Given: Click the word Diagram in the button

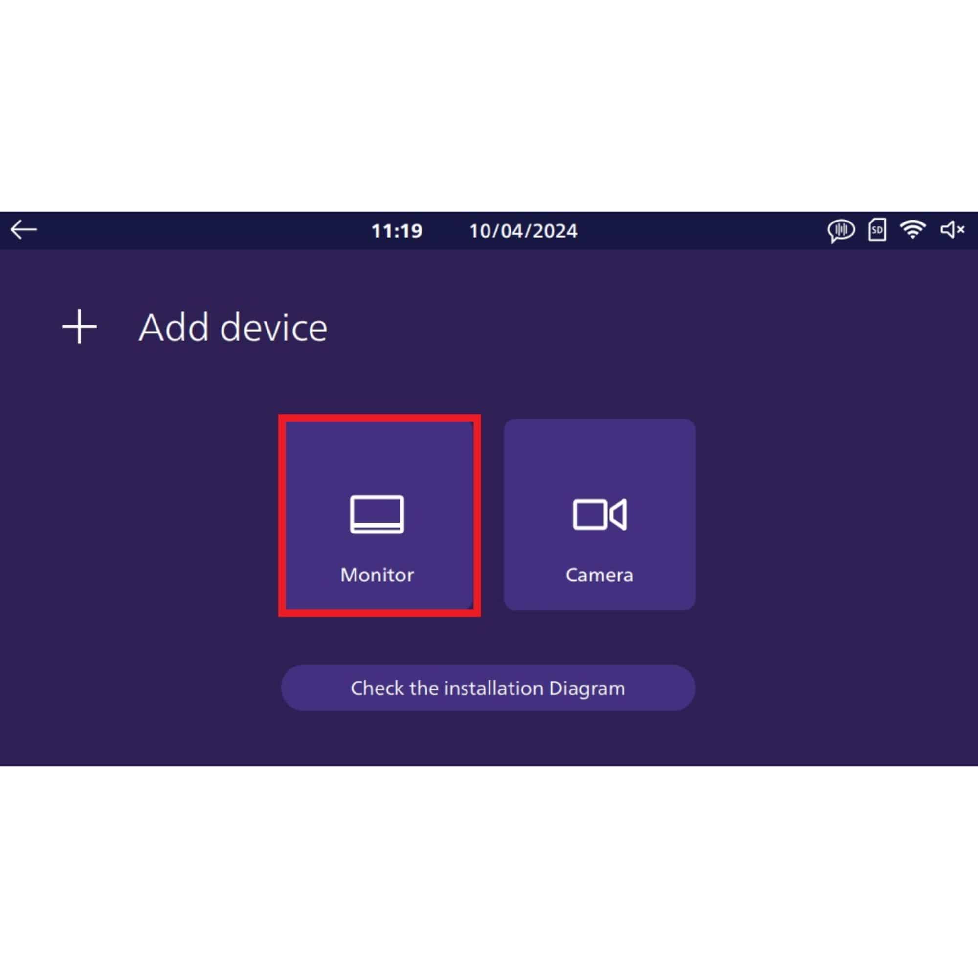Looking at the screenshot, I should coord(587,689).
